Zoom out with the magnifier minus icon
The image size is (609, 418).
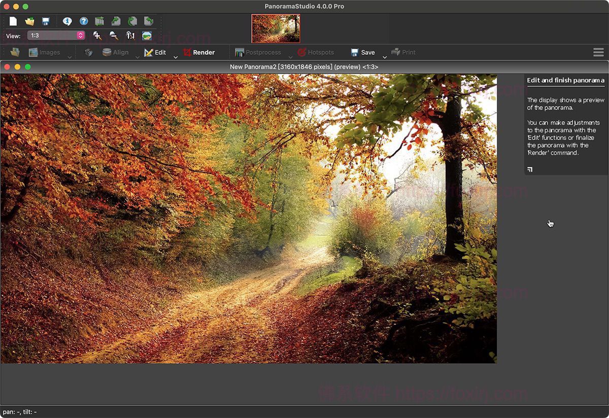click(x=114, y=36)
